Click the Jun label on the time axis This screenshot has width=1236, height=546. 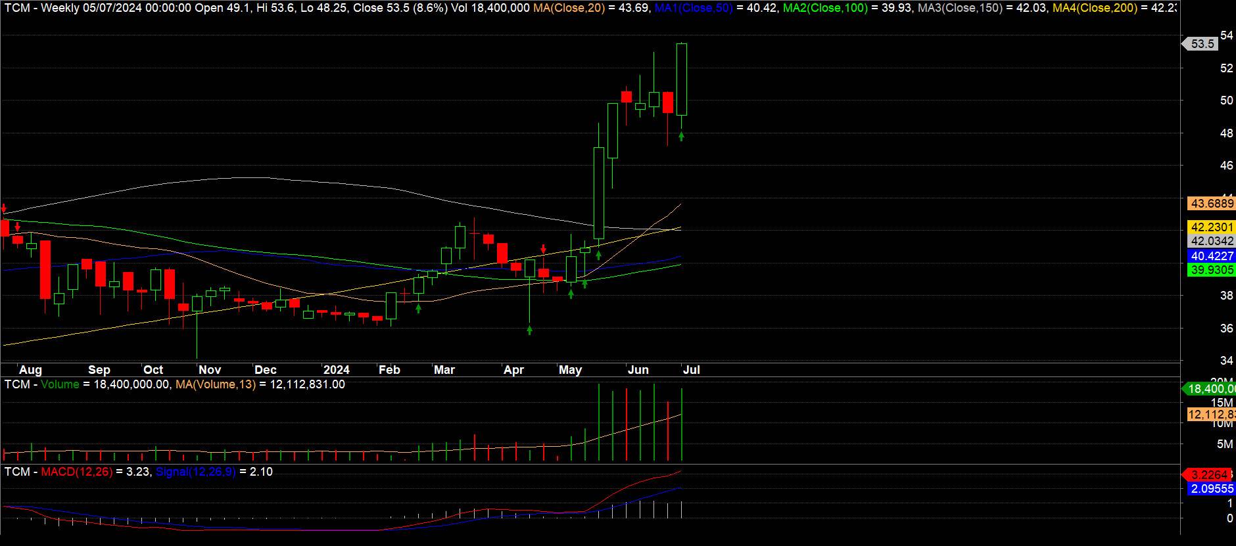(638, 370)
